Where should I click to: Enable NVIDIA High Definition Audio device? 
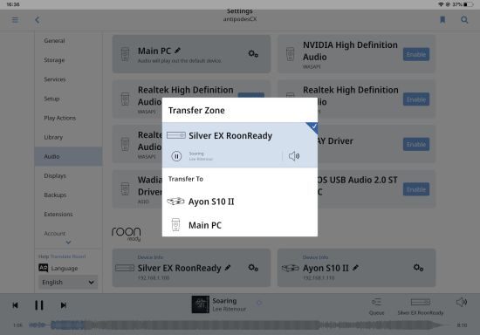(416, 54)
